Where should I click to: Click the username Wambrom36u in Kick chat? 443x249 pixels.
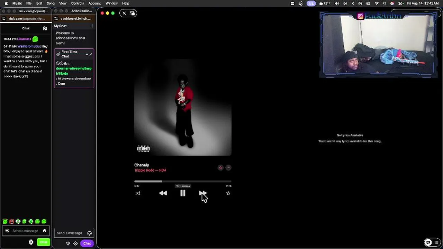29,46
